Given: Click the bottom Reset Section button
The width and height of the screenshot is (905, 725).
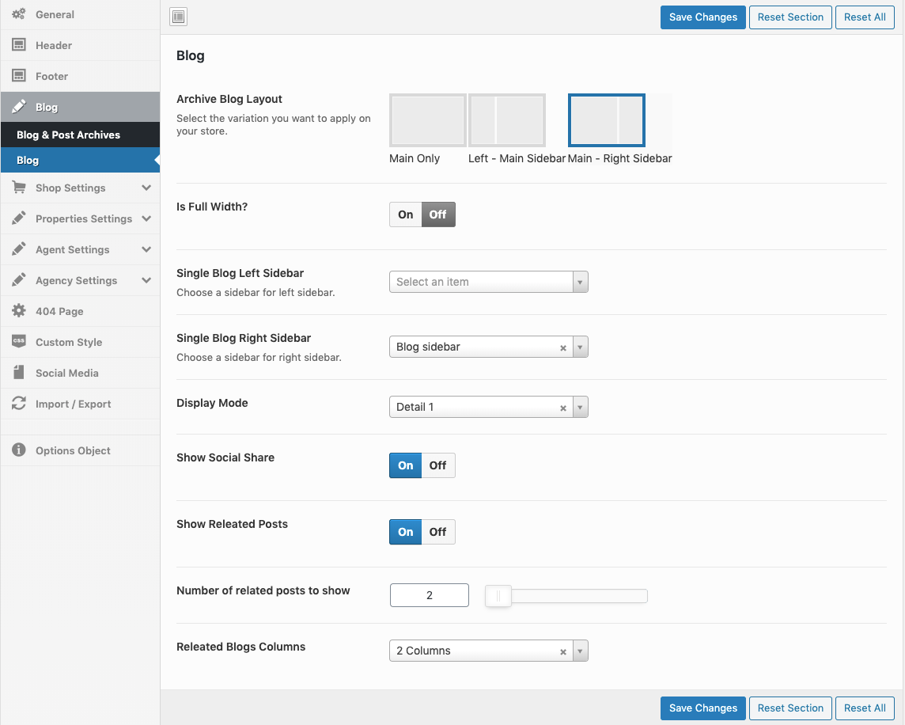Looking at the screenshot, I should [x=790, y=708].
